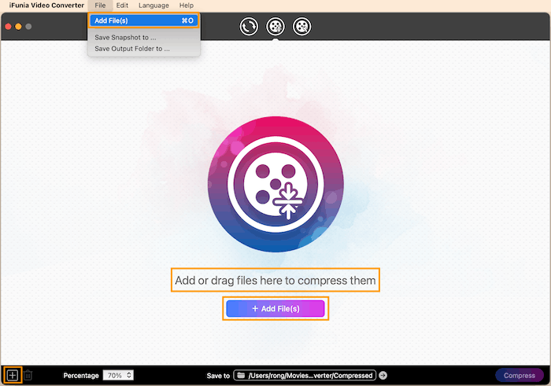Open the Language menu

point(153,6)
